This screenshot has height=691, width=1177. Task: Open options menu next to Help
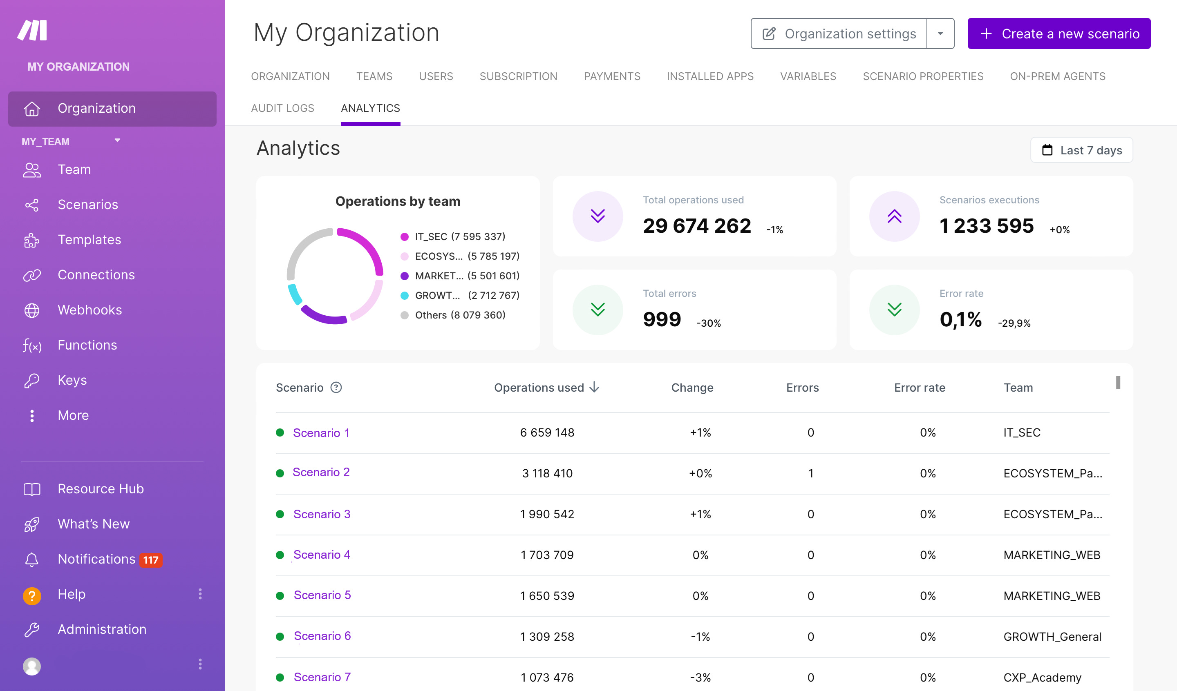point(200,594)
